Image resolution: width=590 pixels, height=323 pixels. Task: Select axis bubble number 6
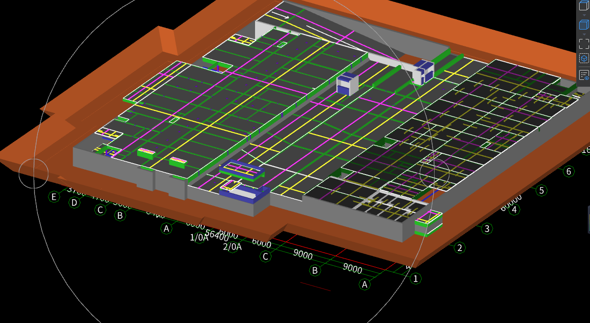click(x=569, y=172)
